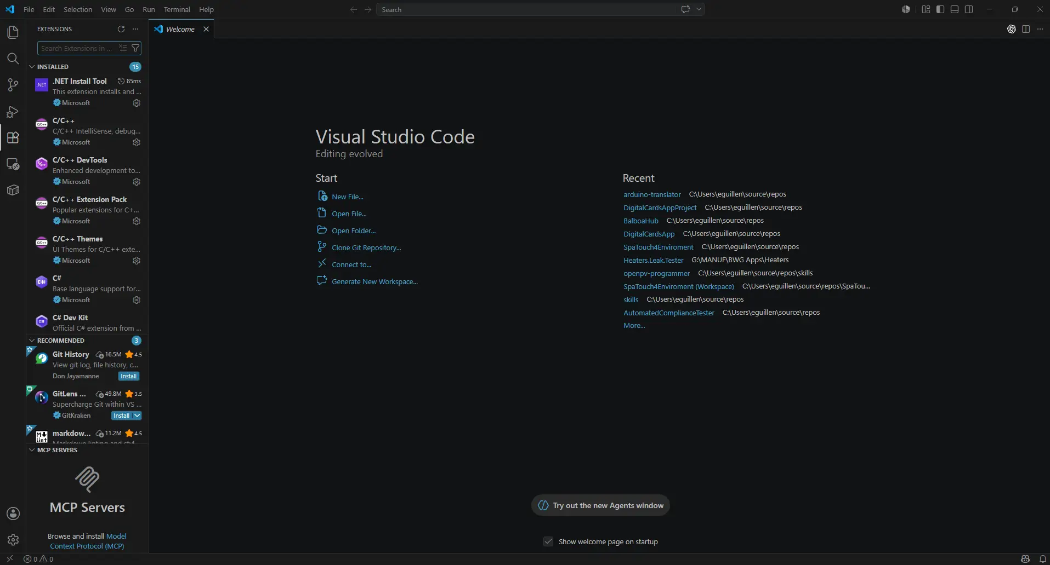Click the title bar Search command box
Image resolution: width=1050 pixels, height=565 pixels.
(540, 9)
